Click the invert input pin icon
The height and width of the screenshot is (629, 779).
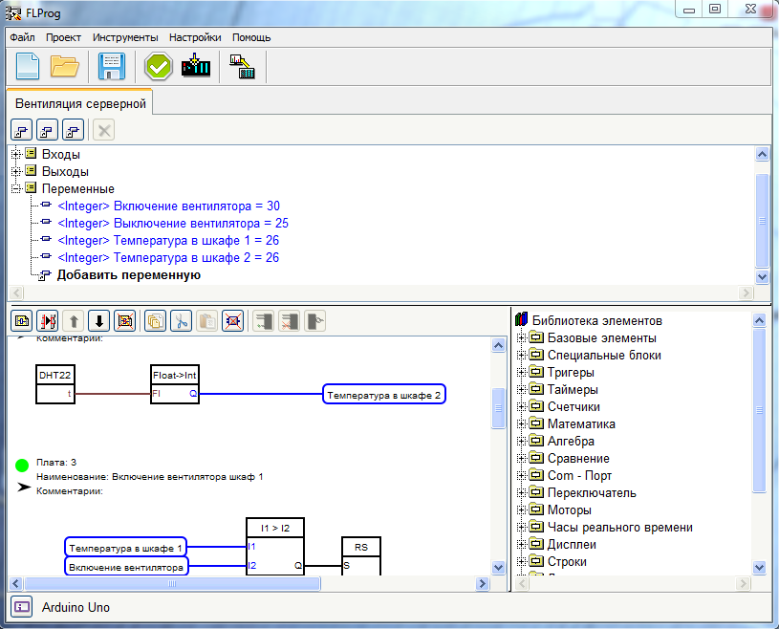coord(315,321)
